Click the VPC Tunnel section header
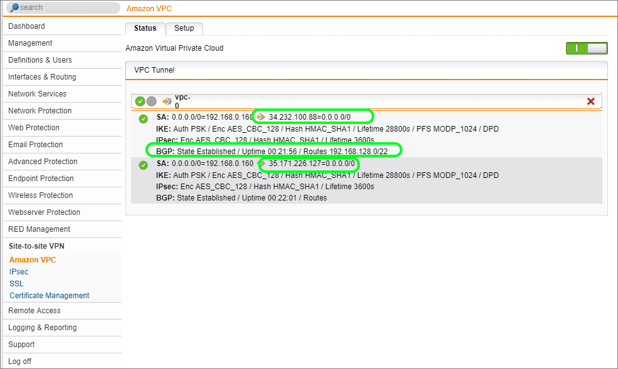 (367, 70)
